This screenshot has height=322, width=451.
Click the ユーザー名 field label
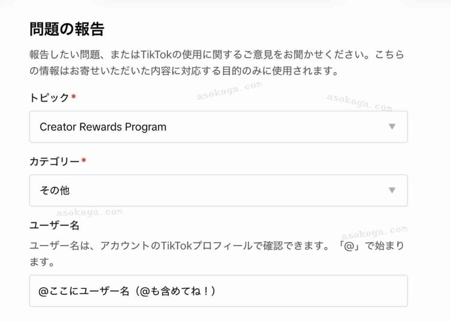(x=54, y=225)
